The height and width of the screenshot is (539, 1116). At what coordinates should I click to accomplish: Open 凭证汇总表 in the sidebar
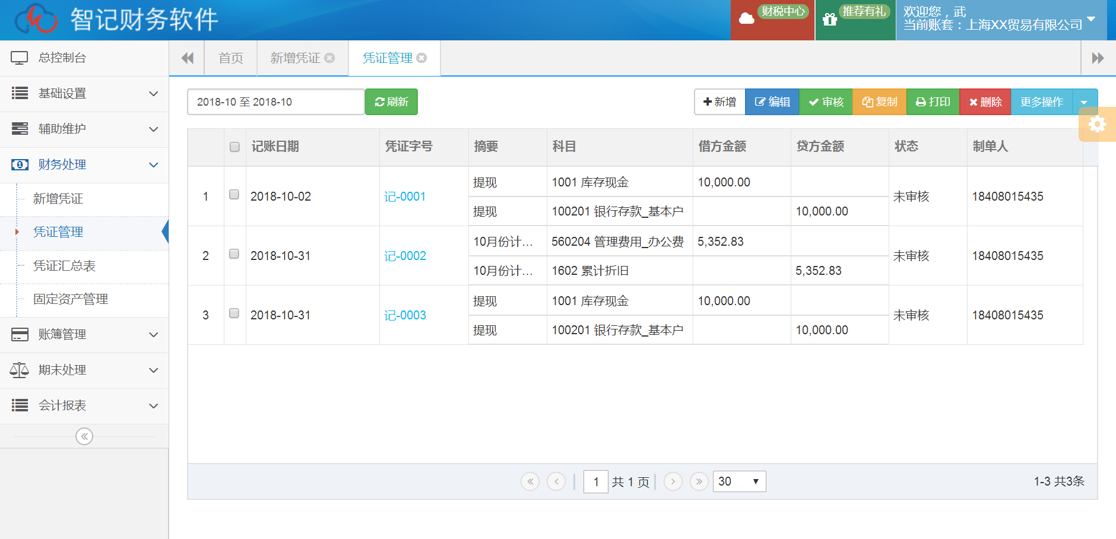pyautogui.click(x=64, y=266)
